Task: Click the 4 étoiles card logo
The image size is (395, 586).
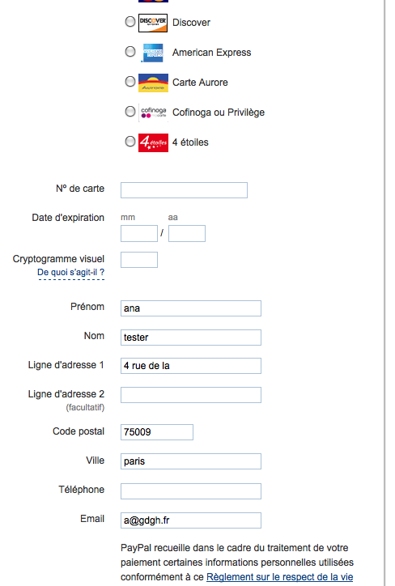Action: (x=153, y=142)
